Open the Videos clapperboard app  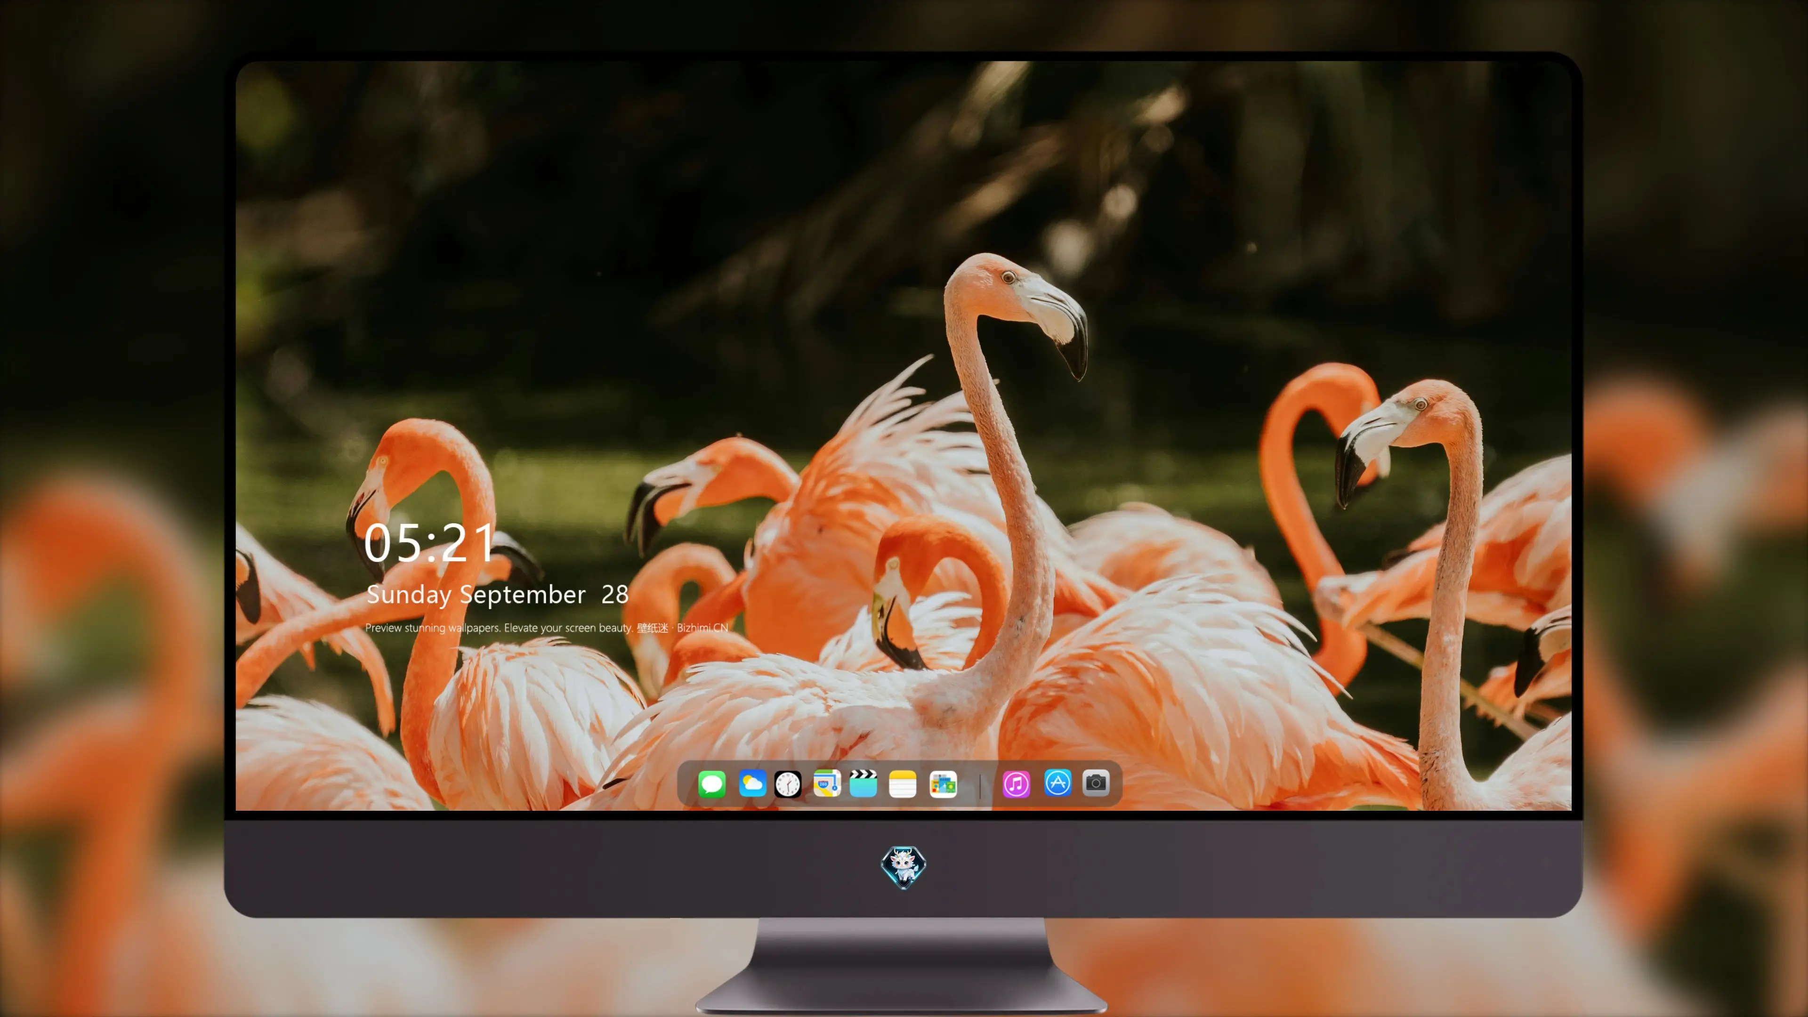pos(864,784)
